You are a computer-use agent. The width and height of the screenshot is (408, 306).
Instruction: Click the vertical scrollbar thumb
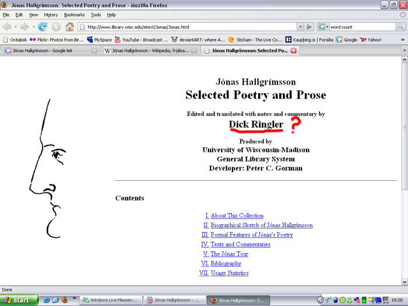click(x=405, y=126)
